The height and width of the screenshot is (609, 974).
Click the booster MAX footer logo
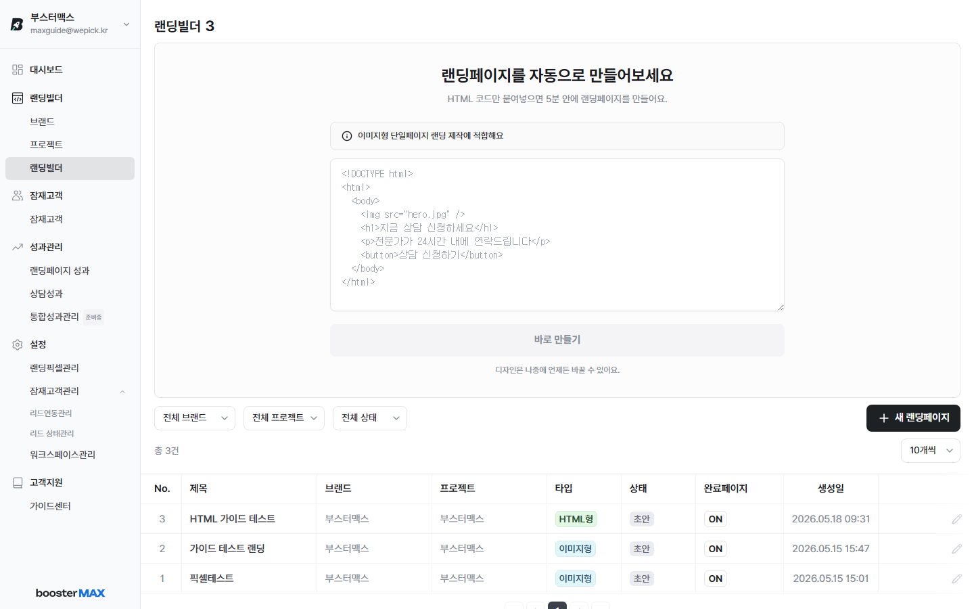pyautogui.click(x=70, y=593)
